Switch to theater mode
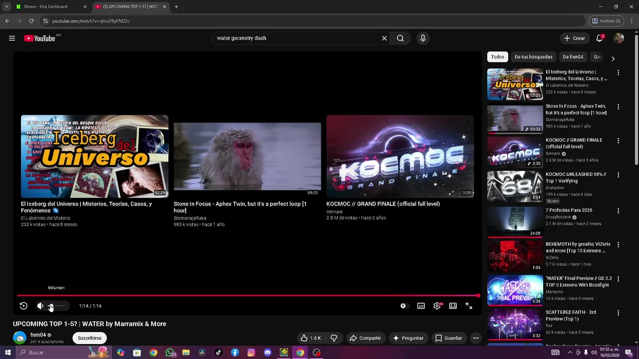Image resolution: width=639 pixels, height=359 pixels. click(x=453, y=306)
